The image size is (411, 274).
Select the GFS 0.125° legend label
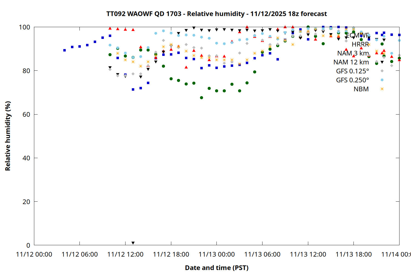pos(352,71)
